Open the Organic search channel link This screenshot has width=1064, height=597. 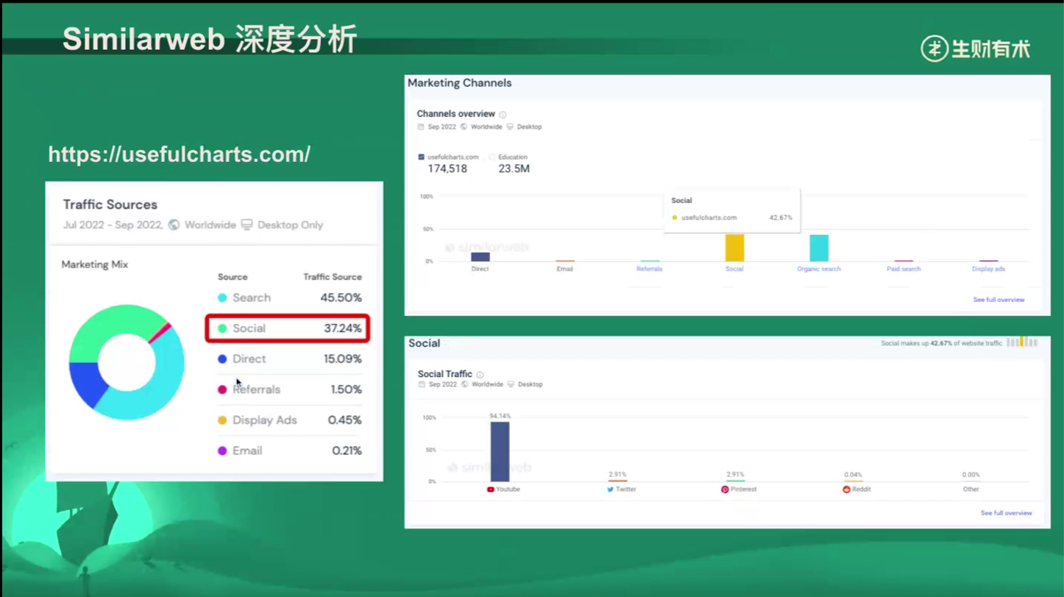click(x=819, y=269)
